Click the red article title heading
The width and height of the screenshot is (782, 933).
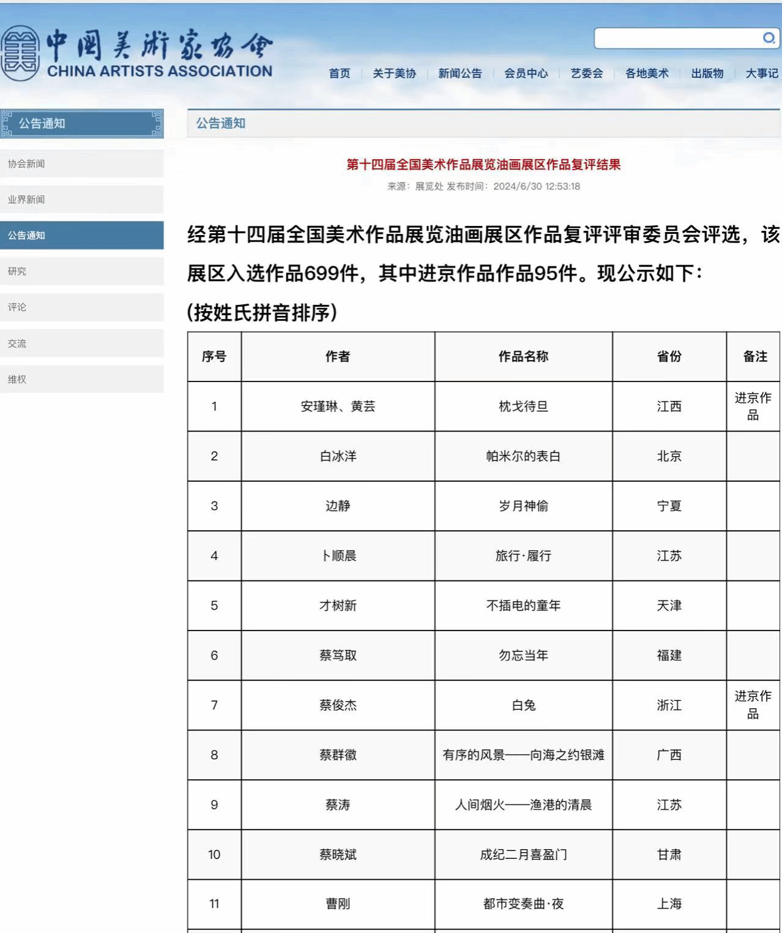click(x=483, y=164)
